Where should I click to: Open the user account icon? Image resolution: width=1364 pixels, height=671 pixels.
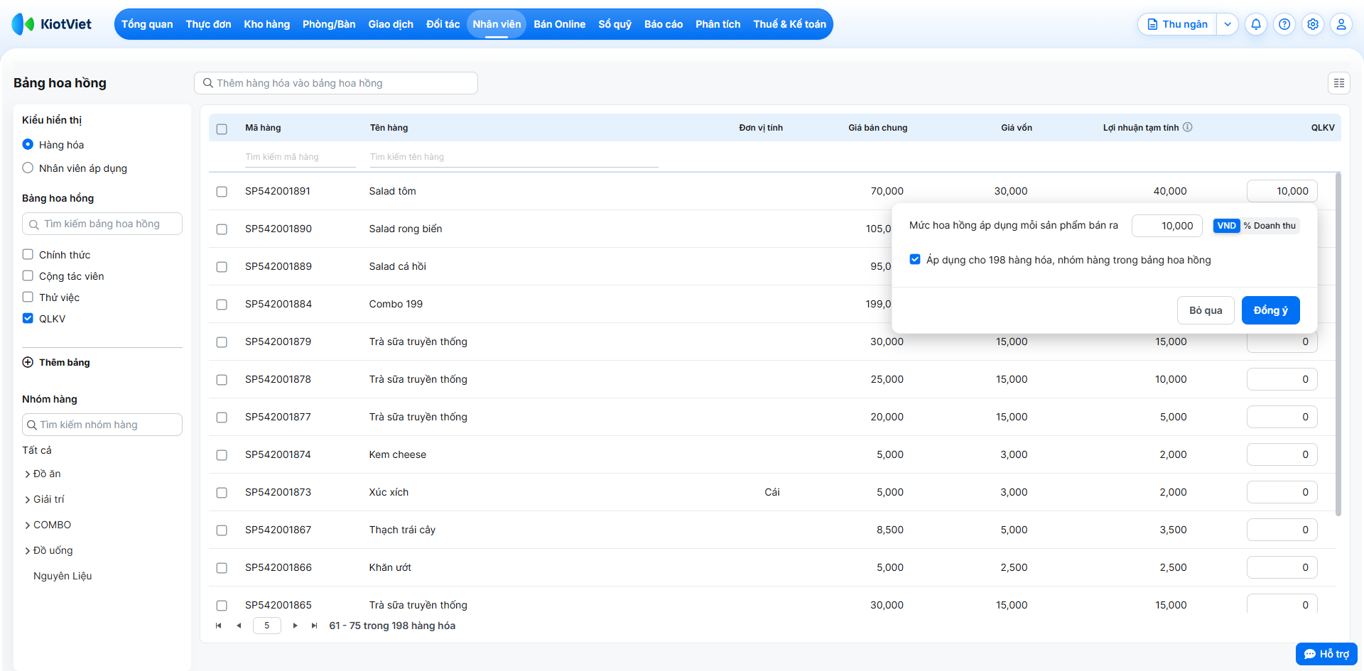click(1341, 24)
